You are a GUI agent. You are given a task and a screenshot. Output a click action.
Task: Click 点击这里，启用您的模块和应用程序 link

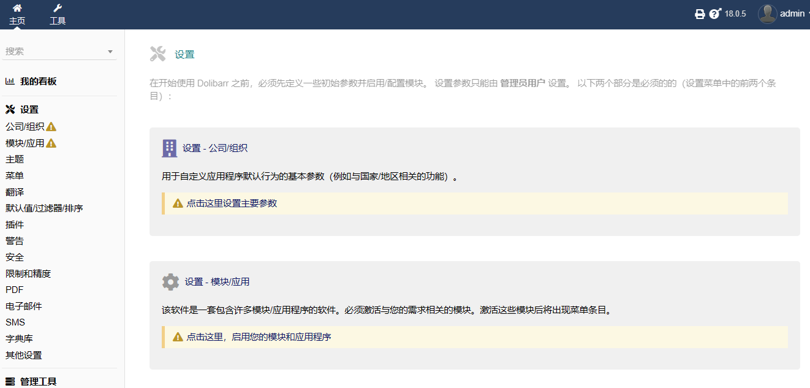[259, 337]
